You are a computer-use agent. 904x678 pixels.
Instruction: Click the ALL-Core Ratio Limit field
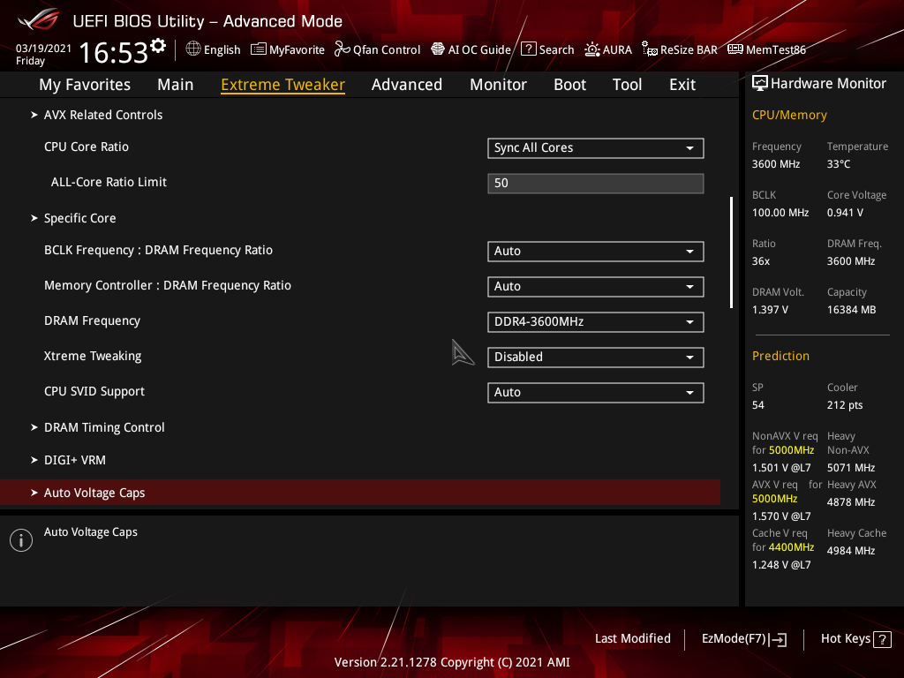click(x=596, y=184)
